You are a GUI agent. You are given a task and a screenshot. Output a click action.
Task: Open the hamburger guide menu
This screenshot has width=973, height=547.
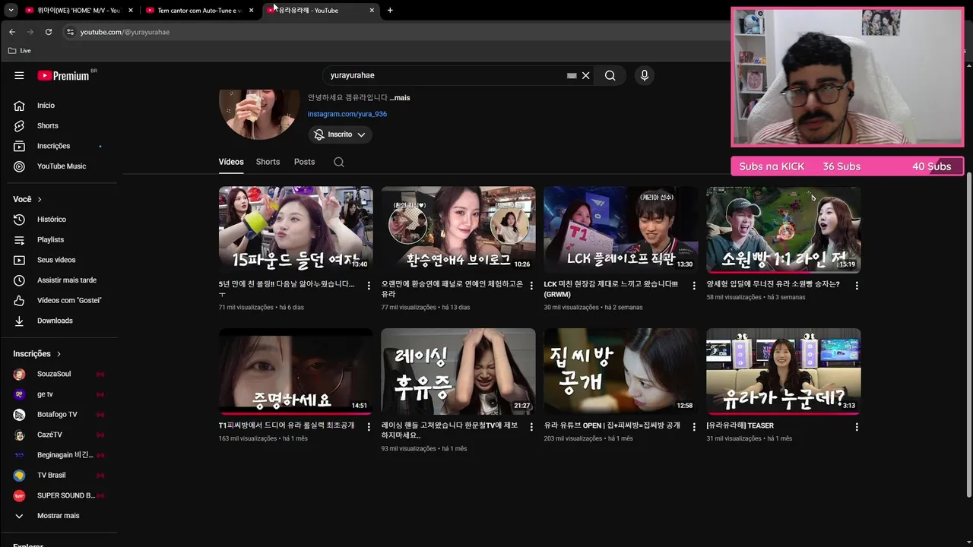click(19, 75)
